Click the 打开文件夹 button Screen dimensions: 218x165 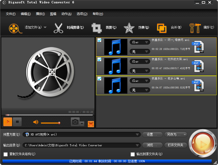click(175, 145)
